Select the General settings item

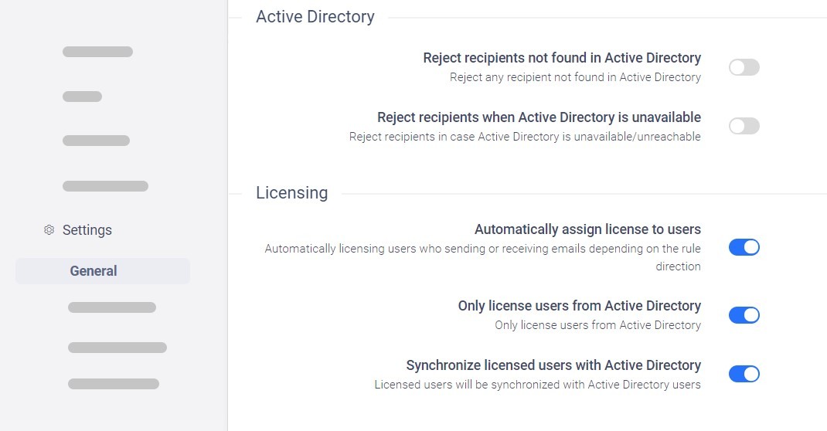(103, 271)
